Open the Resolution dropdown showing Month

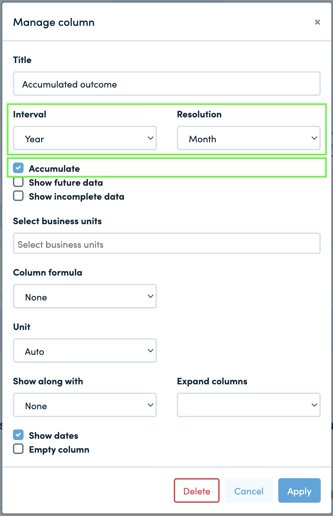249,138
